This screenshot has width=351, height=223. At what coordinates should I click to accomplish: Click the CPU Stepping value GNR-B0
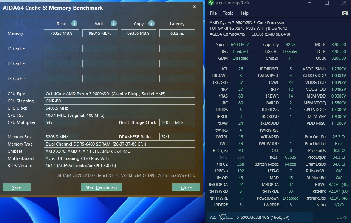[119, 101]
